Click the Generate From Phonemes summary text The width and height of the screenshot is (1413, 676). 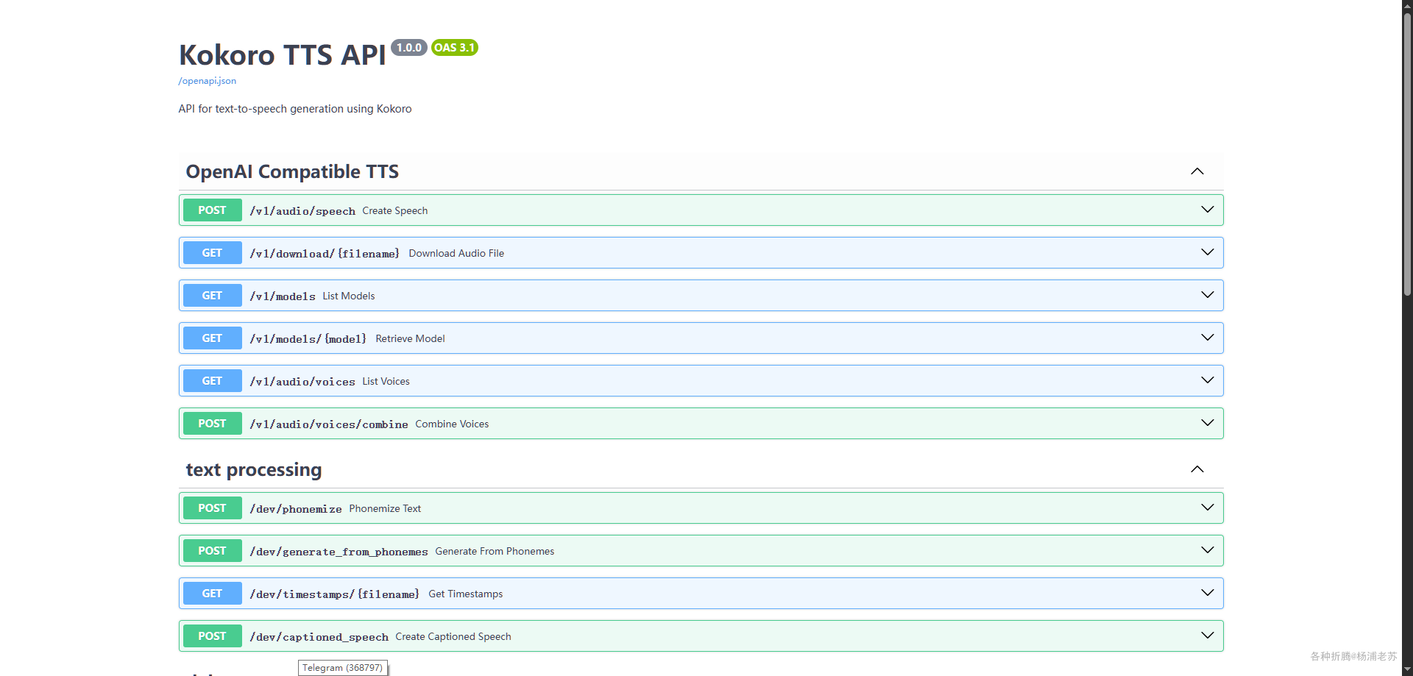tap(495, 552)
